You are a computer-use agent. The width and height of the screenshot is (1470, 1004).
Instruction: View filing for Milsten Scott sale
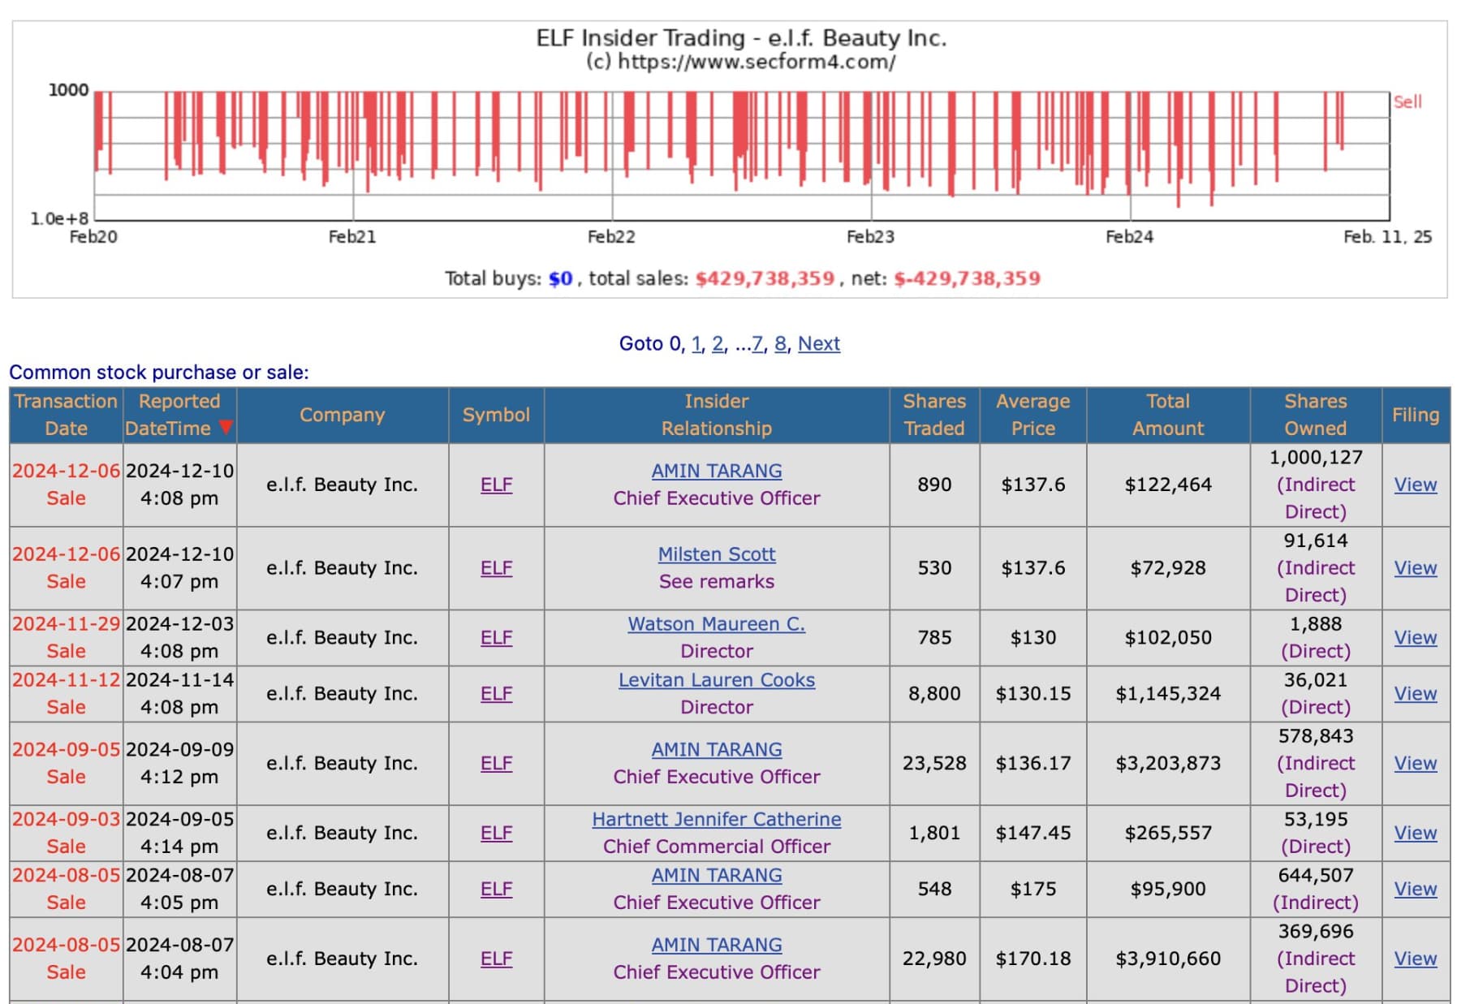click(1415, 568)
